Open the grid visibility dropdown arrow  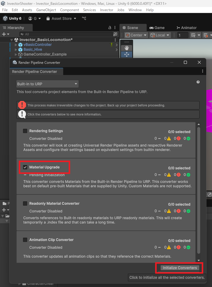coord(199,35)
